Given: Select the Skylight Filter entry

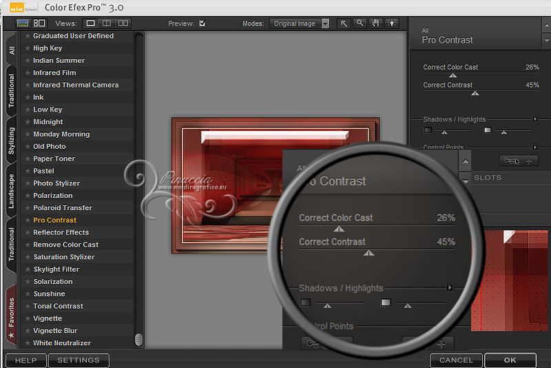Looking at the screenshot, I should coord(56,269).
